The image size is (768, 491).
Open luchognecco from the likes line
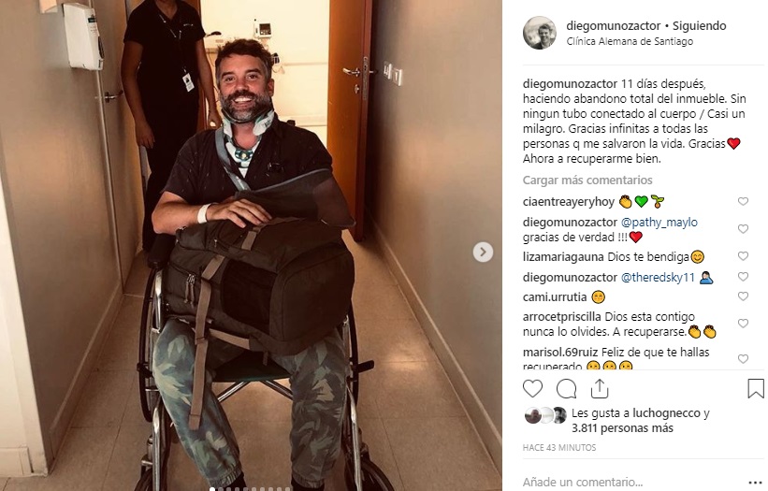point(667,413)
